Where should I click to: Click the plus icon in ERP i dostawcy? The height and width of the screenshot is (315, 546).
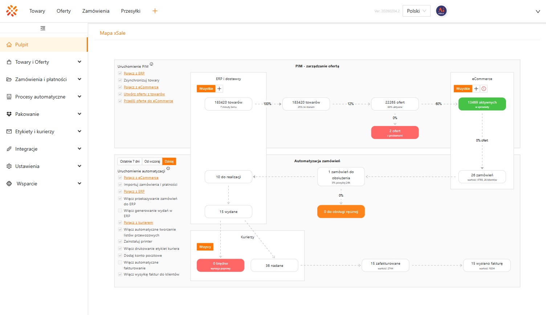point(219,89)
